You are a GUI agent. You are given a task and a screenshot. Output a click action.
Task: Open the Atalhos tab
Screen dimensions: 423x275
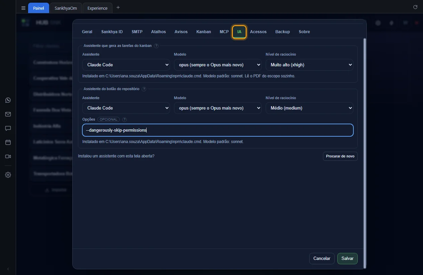[x=159, y=32]
